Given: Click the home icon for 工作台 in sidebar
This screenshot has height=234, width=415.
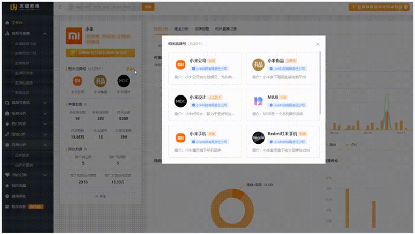Looking at the screenshot, I should click(x=7, y=23).
